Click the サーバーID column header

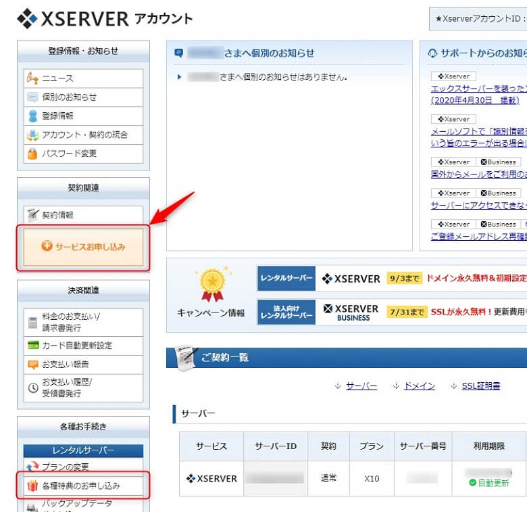pos(276,446)
